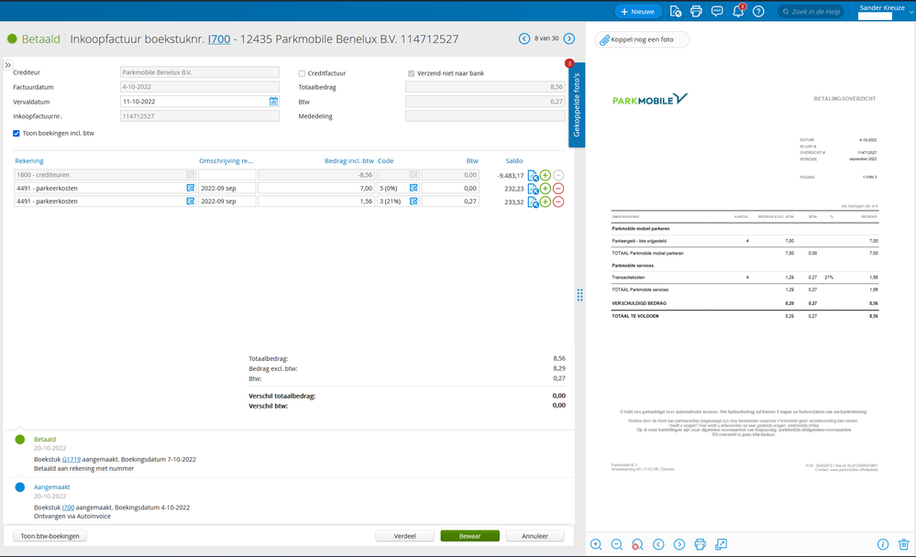
Task: Edit the 2022-09 sep description in 1,56 row
Action: pyautogui.click(x=226, y=201)
